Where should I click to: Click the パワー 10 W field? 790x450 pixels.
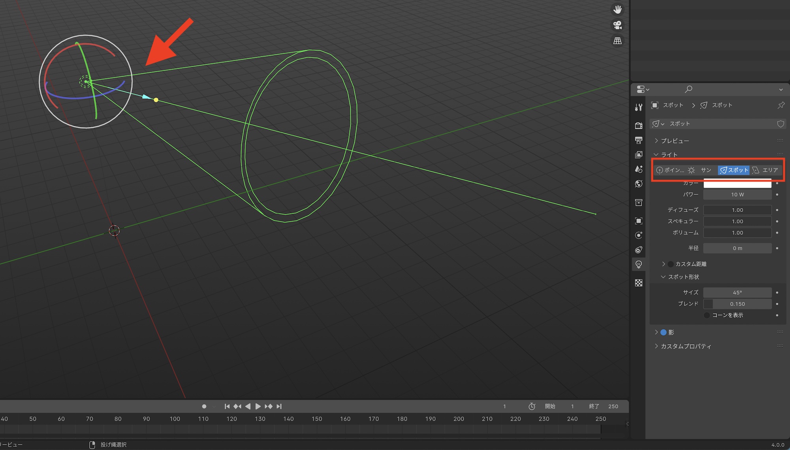coord(737,195)
